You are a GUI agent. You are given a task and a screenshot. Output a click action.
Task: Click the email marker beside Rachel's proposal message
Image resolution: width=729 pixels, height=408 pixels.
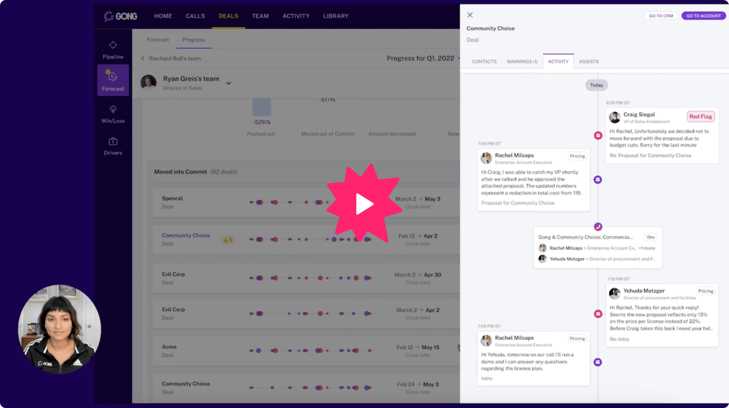(x=598, y=180)
